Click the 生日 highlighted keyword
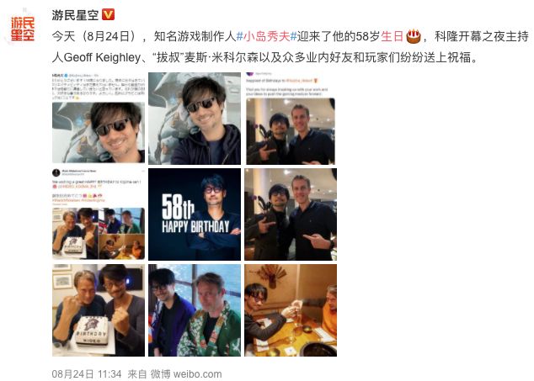Screen dimensions: 534x381 click(x=392, y=36)
